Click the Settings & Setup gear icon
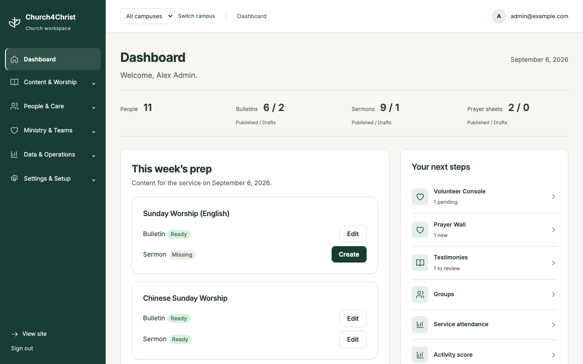Viewport: 583px width, 364px height. coord(15,178)
